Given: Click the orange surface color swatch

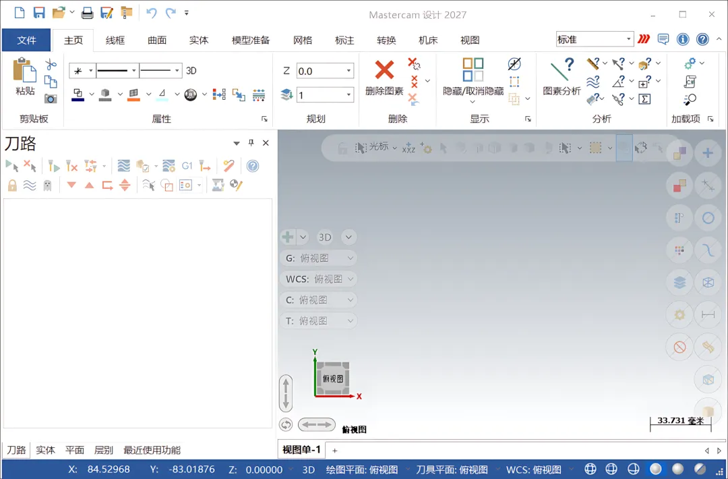Looking at the screenshot, I should [133, 94].
